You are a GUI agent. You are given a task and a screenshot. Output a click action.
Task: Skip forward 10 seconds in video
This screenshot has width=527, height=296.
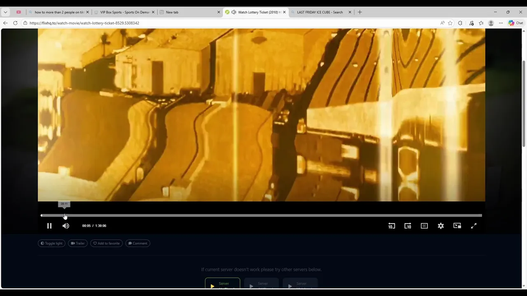click(x=408, y=226)
